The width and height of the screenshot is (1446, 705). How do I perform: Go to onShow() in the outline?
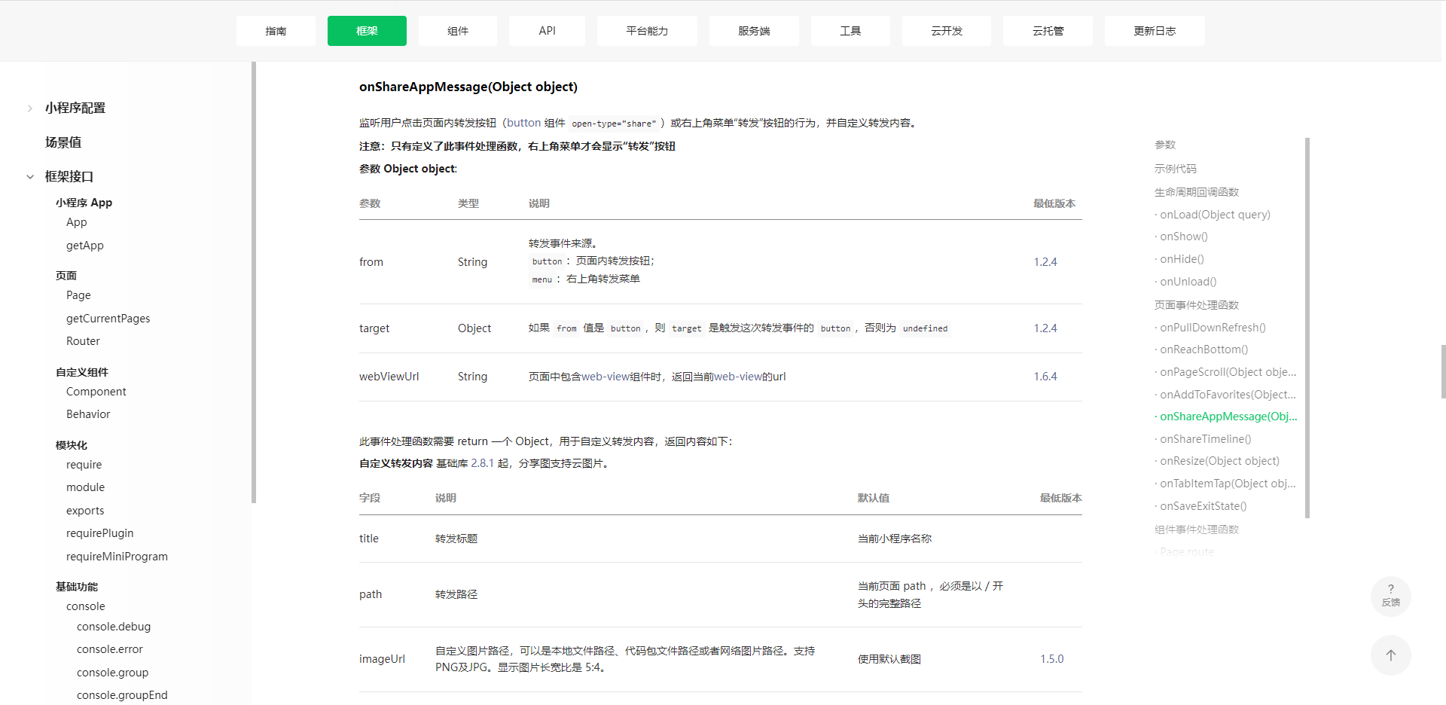(x=1184, y=237)
